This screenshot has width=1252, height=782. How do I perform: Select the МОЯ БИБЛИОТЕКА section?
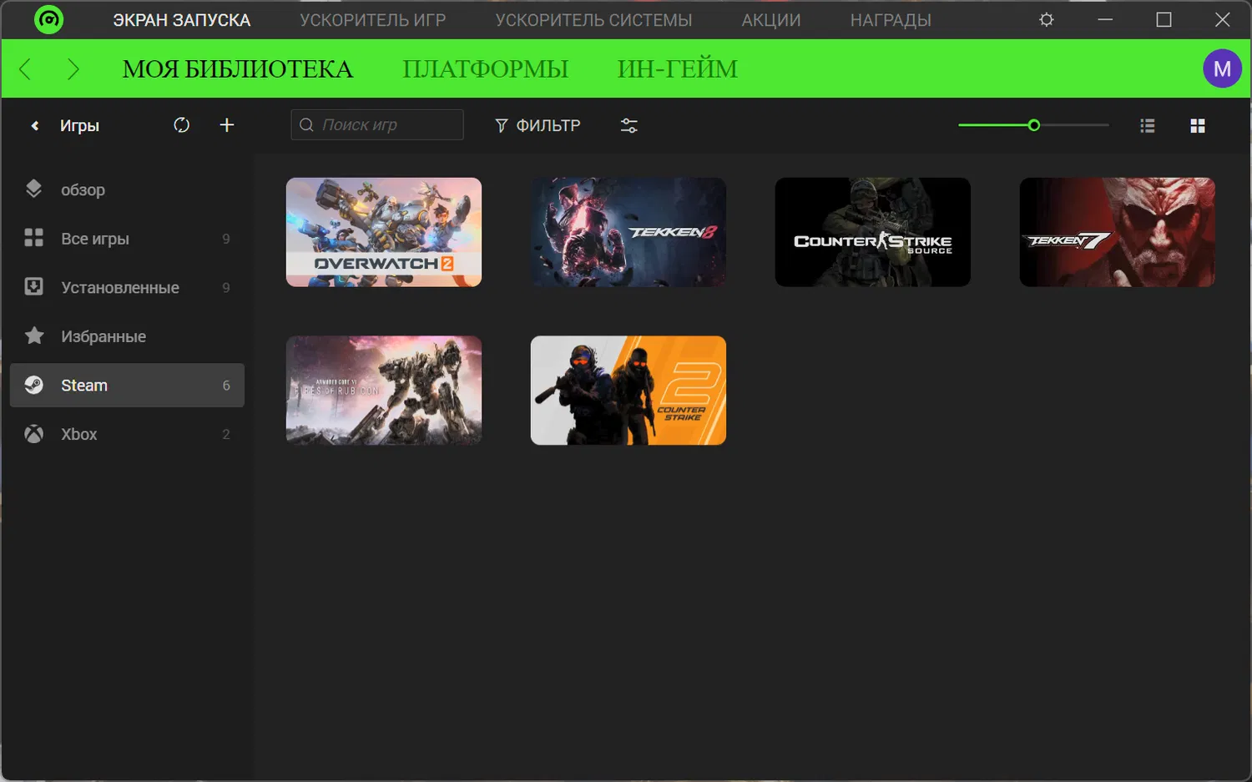[238, 69]
